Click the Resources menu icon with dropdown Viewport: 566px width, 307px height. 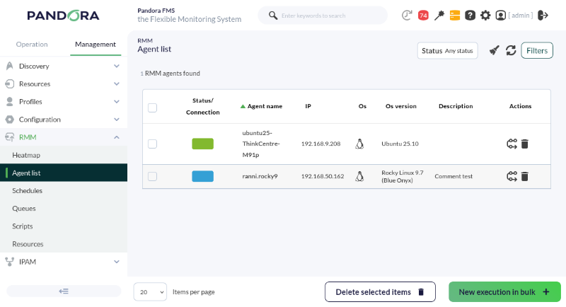[10, 83]
